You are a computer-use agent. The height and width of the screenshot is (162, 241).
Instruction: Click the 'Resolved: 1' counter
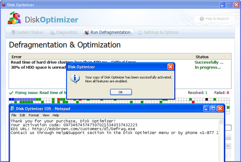coord(198,93)
